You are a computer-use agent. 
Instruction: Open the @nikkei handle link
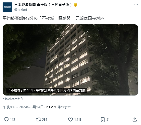coord(20,10)
